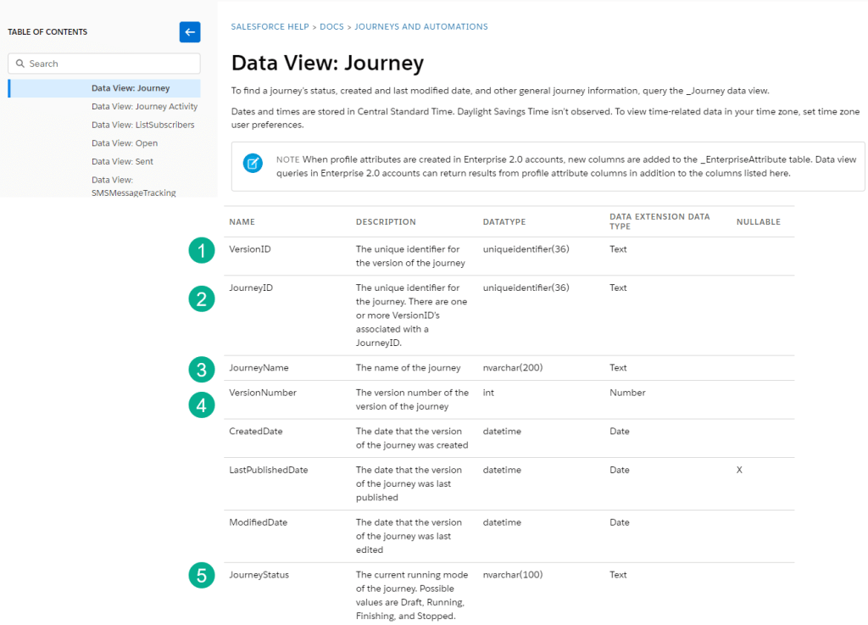Click the green number 1 badge
Image resolution: width=868 pixels, height=625 pixels.
(202, 250)
